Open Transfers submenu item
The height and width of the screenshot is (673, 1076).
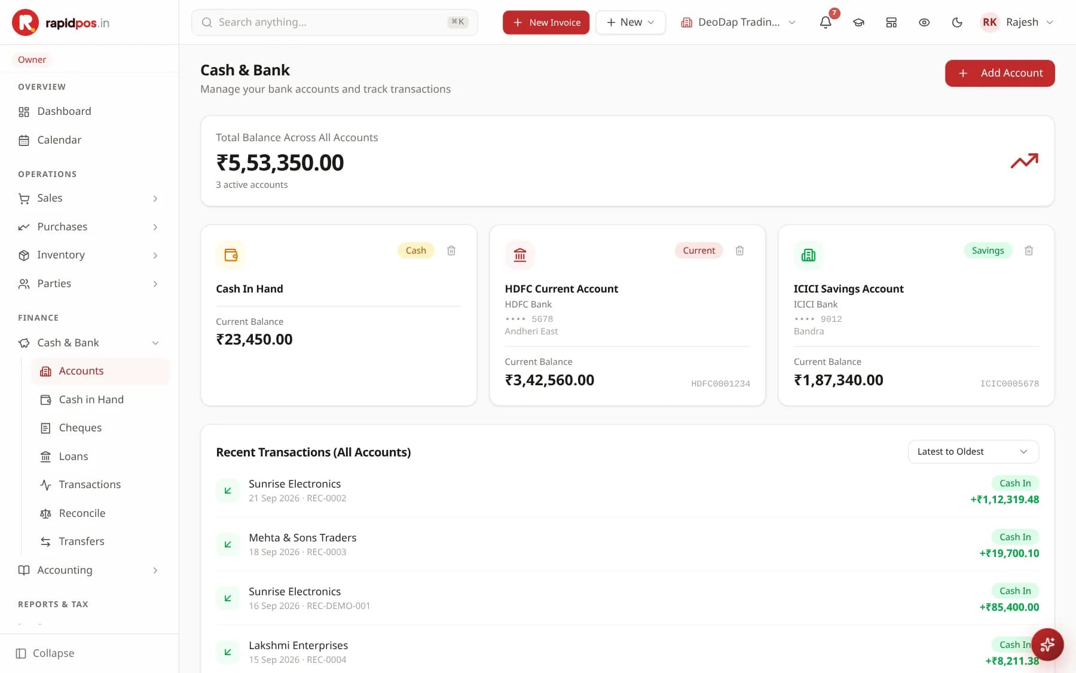[x=100, y=541]
